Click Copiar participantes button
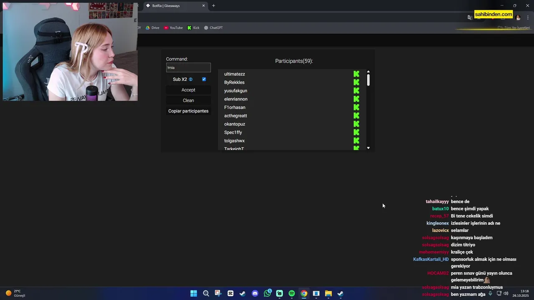534x300 pixels. coord(188,111)
